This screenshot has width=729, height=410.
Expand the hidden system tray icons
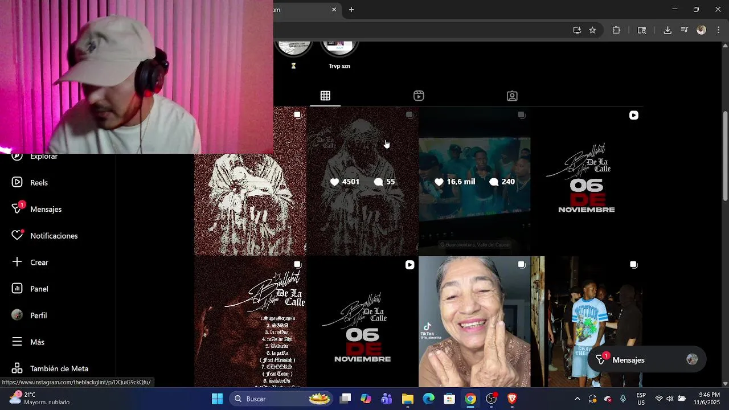tap(578, 399)
